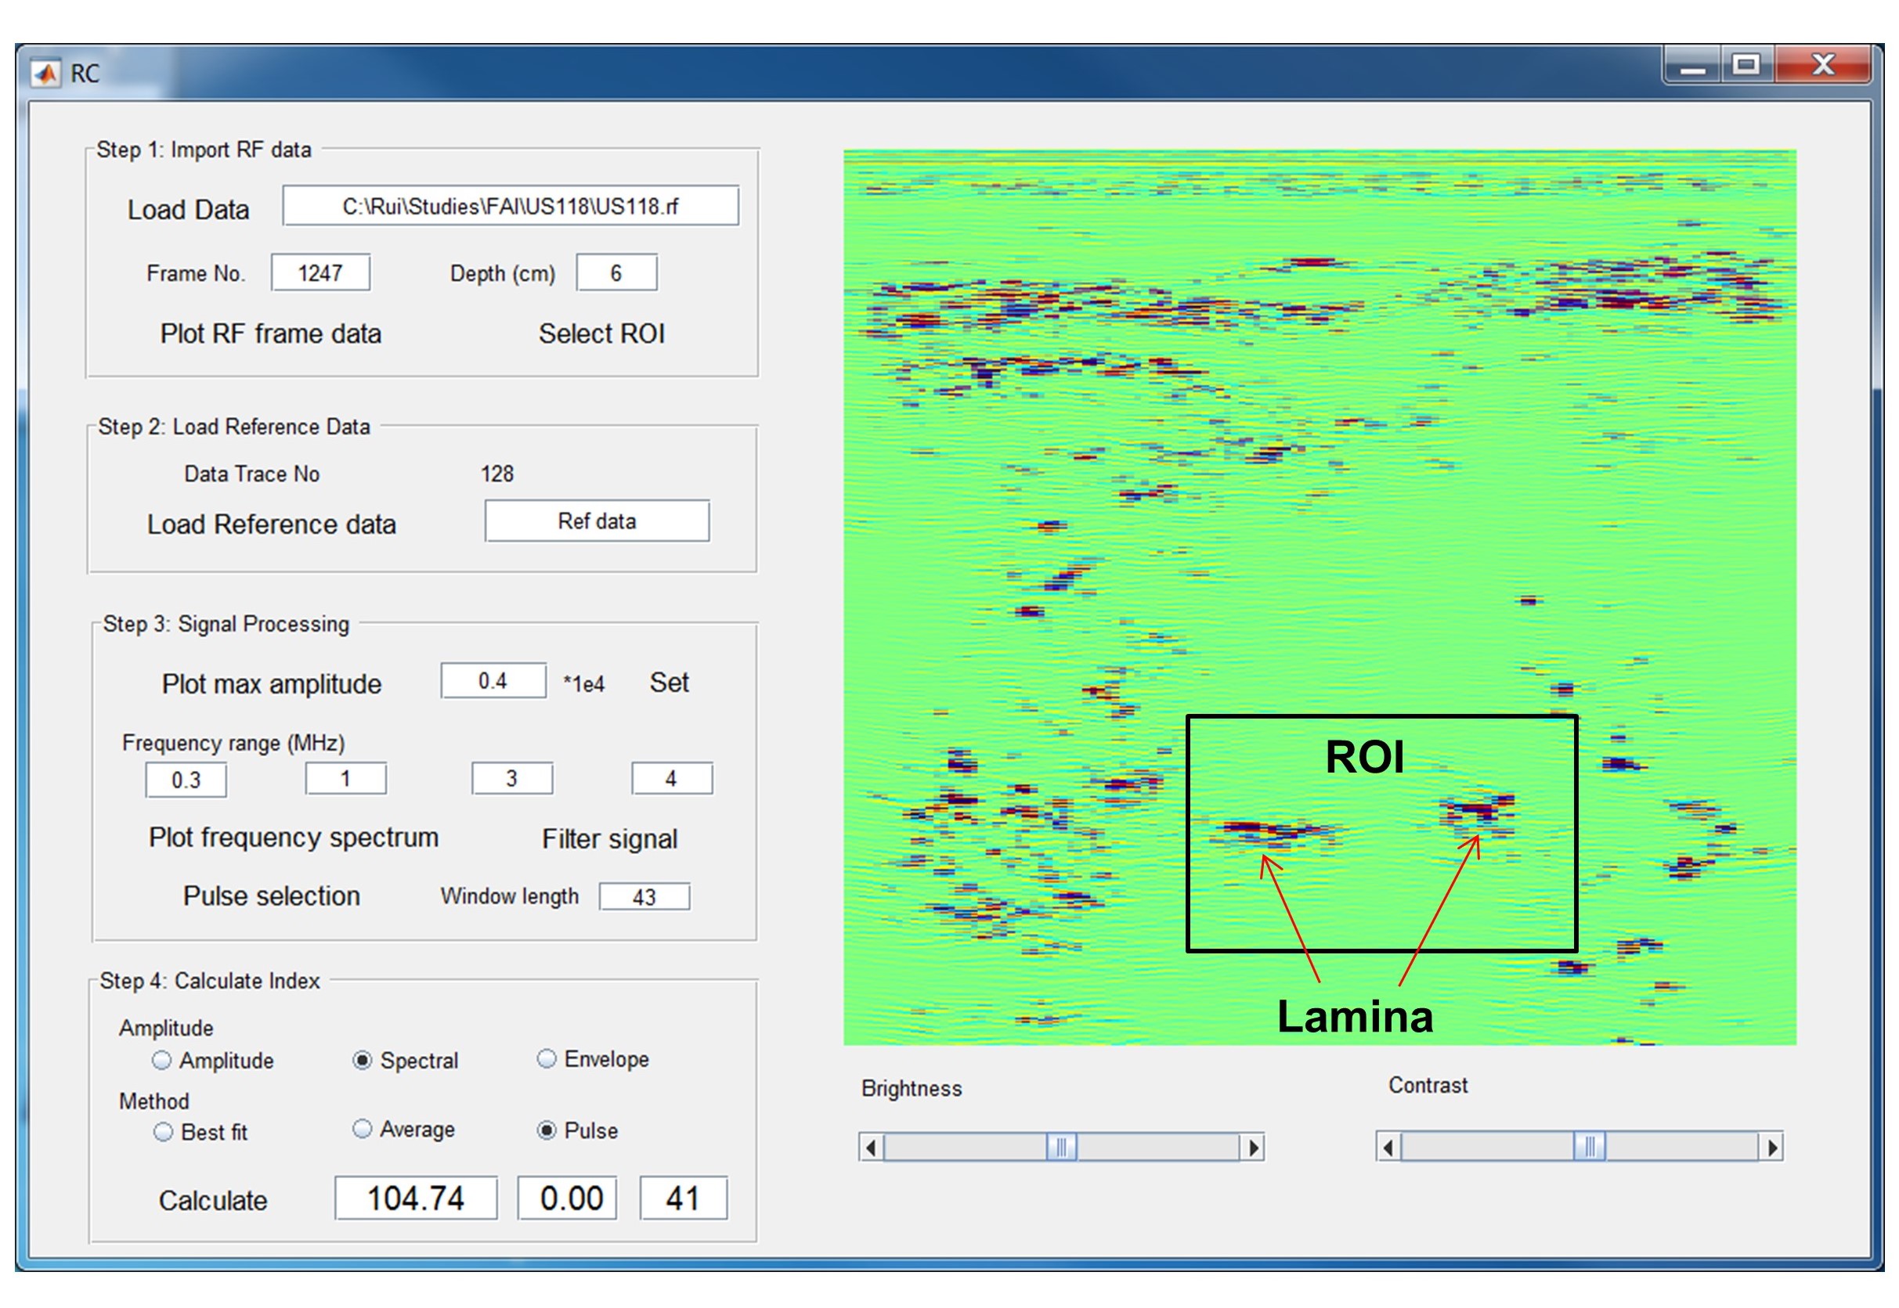Click result field showing 0.00
Screen dimensions: 1899x1308
point(568,1199)
